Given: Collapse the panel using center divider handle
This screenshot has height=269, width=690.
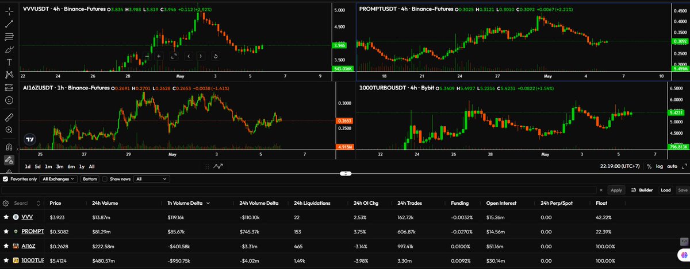Looking at the screenshot, I should coord(345,173).
